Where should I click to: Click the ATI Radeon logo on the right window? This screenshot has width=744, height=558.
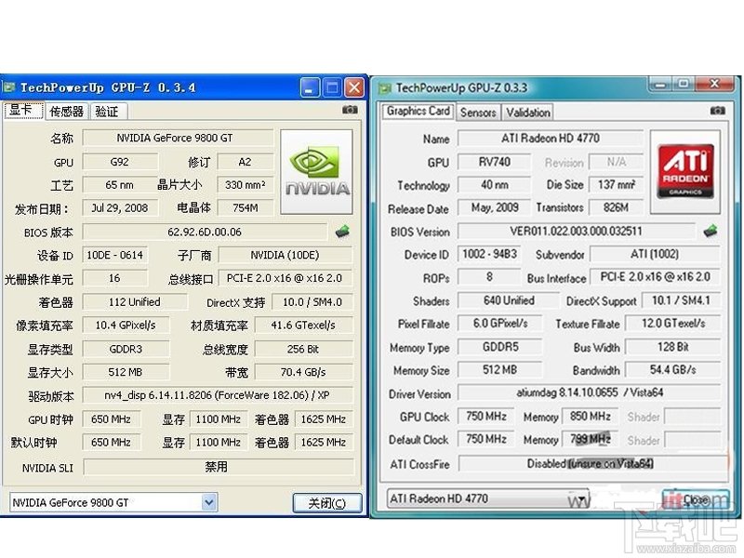tap(685, 169)
